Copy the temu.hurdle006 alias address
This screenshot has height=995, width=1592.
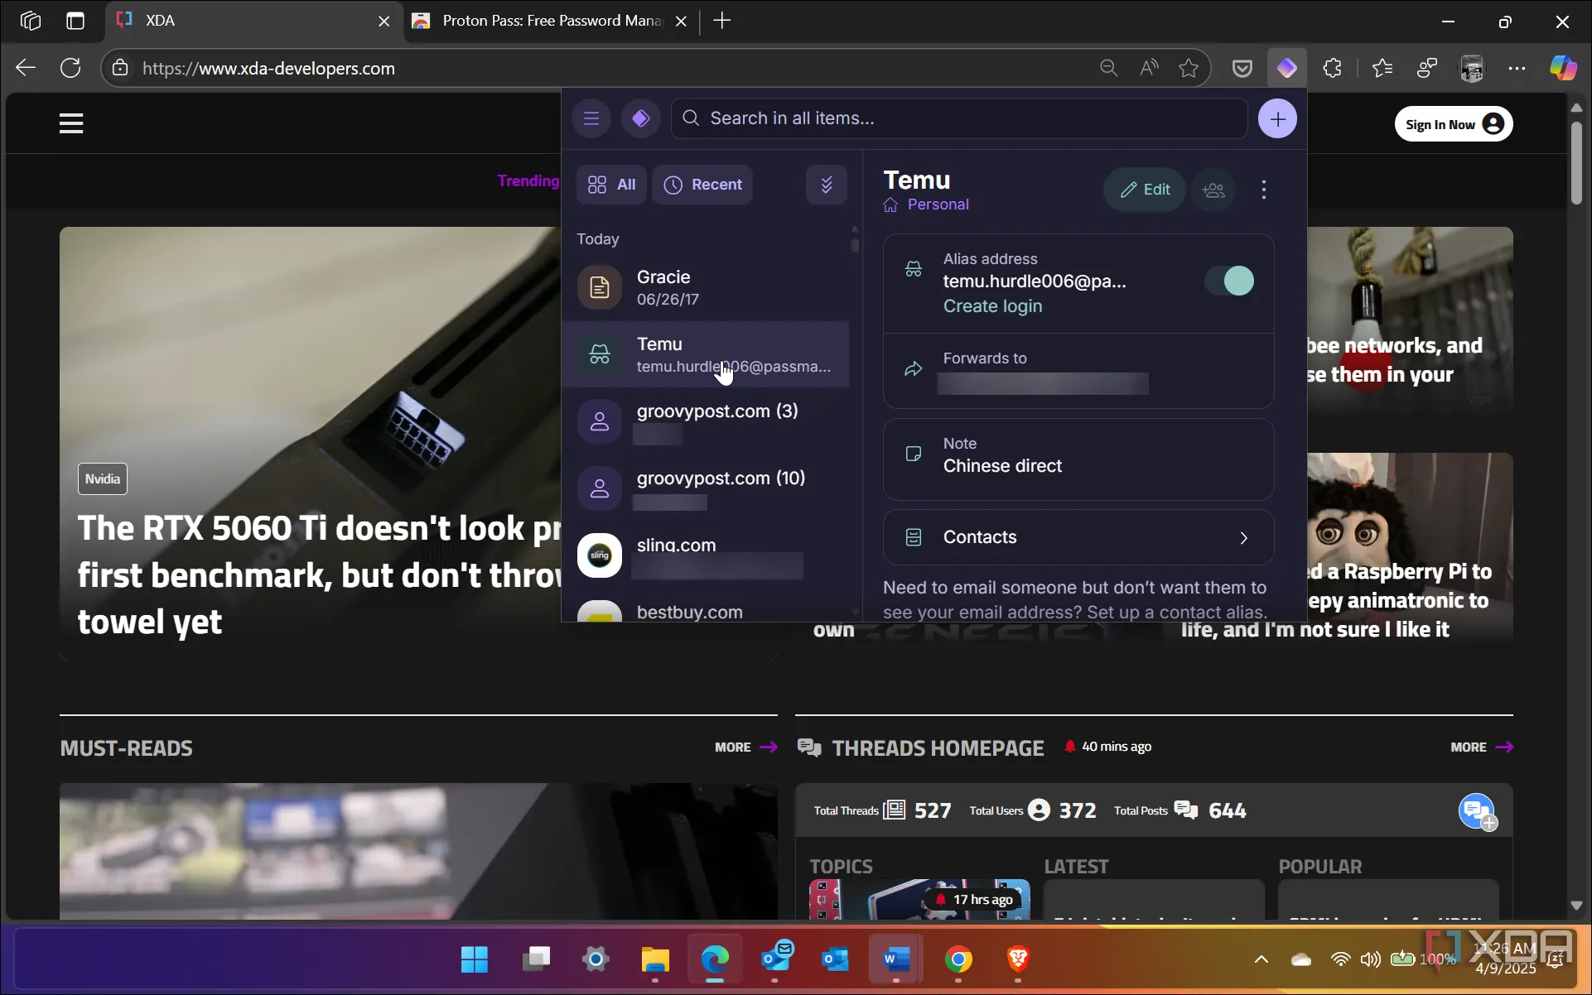[1035, 281]
